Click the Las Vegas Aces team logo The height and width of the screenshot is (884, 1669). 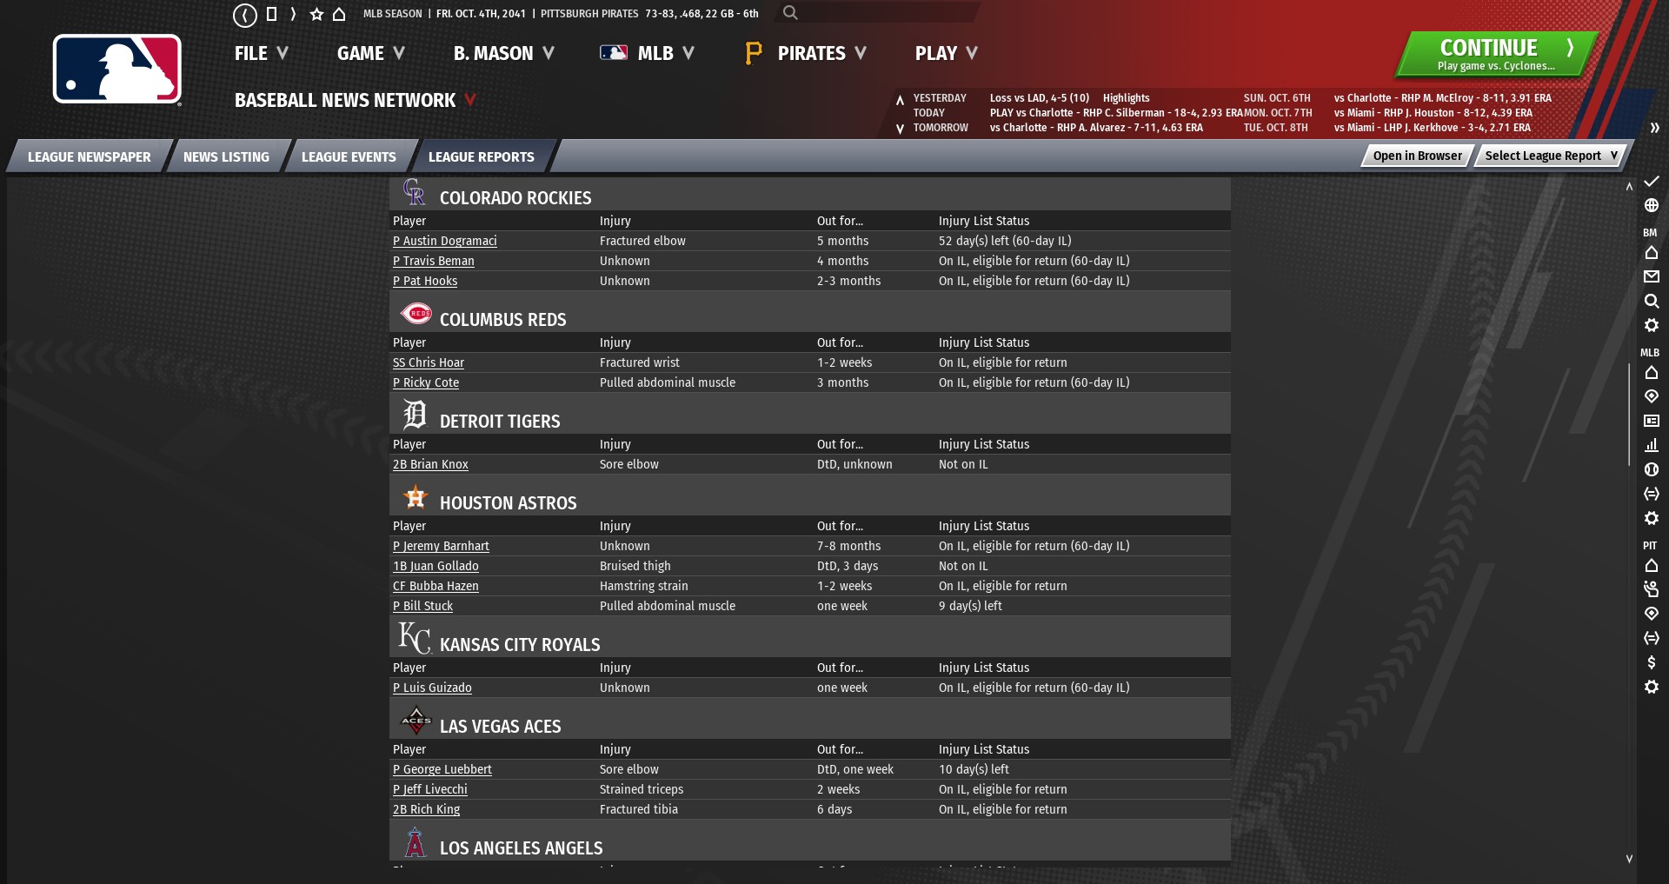point(416,721)
